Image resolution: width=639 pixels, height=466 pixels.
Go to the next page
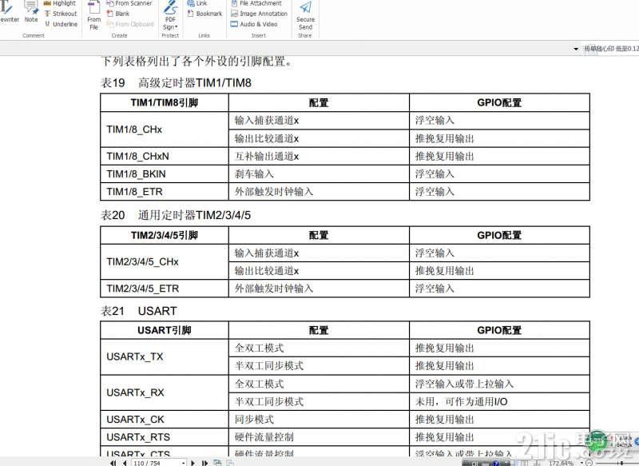pos(192,463)
